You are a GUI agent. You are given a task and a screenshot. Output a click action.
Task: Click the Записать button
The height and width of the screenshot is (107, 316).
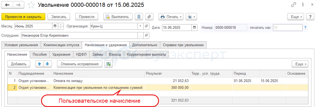tap(59, 17)
